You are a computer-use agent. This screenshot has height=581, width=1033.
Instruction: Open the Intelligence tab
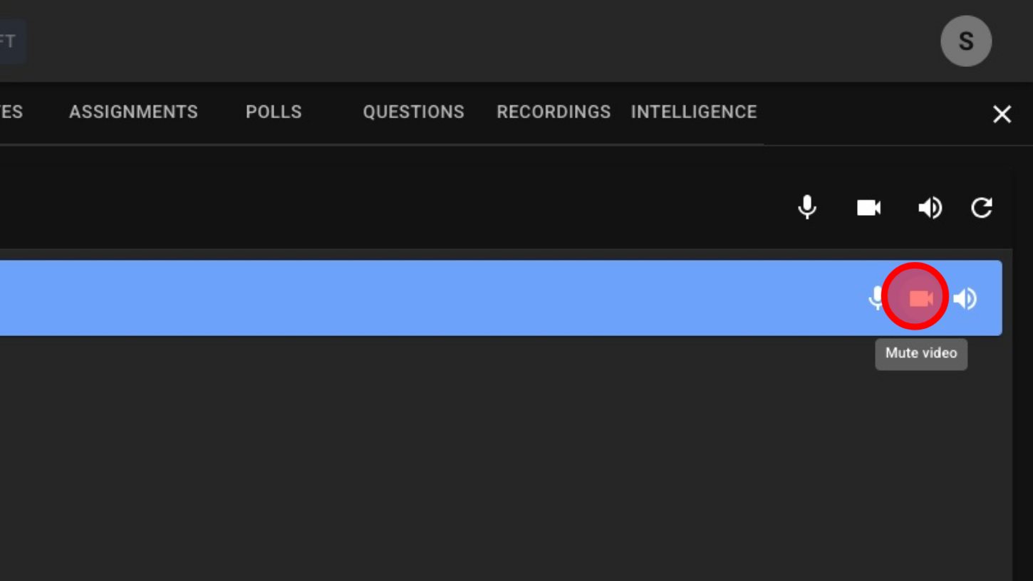[x=694, y=112]
